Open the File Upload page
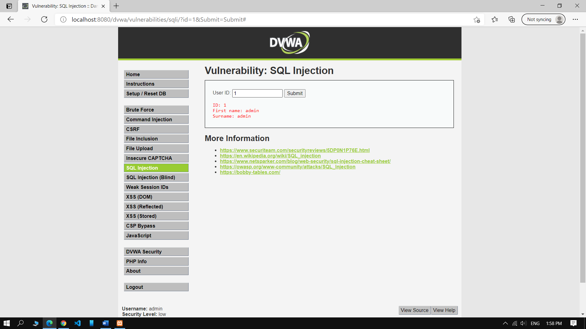 pyautogui.click(x=156, y=148)
